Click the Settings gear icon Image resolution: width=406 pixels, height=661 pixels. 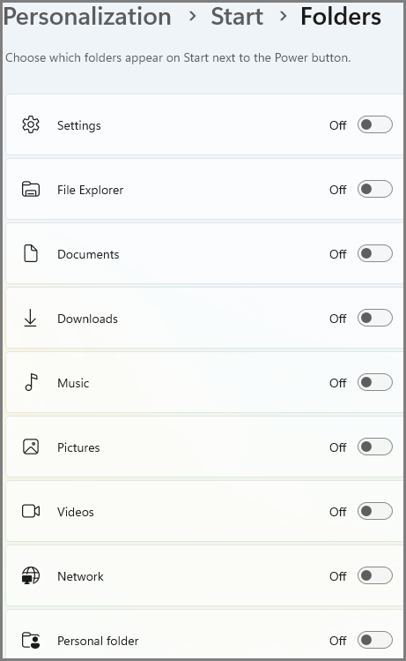(x=31, y=124)
